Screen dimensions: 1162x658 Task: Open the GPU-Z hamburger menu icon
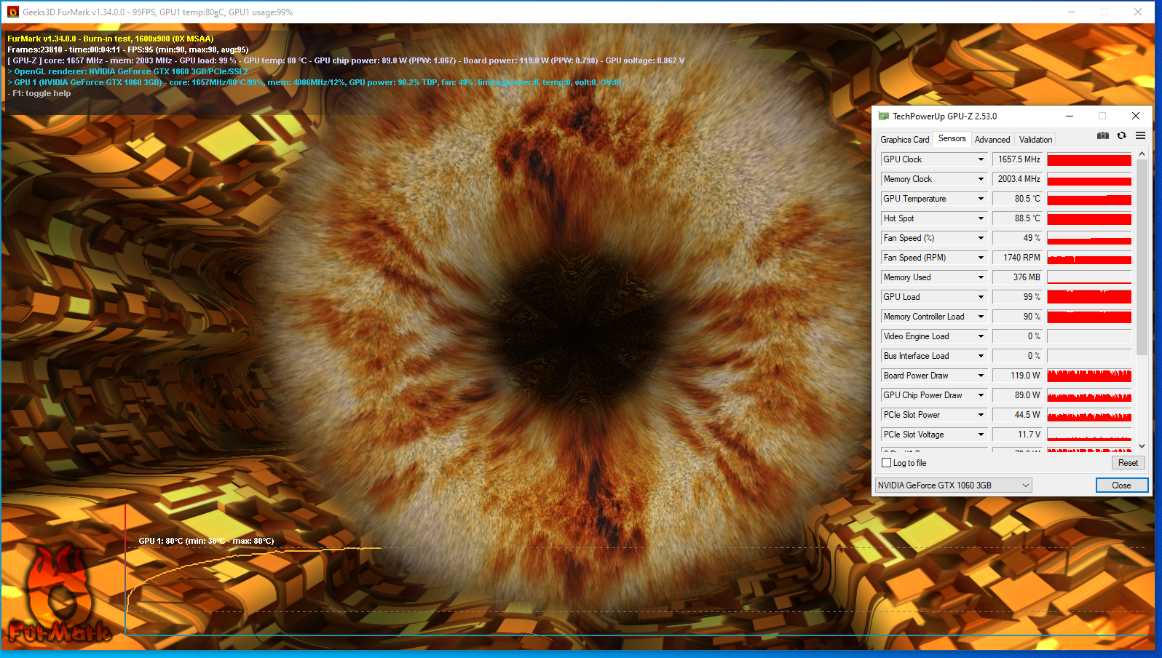point(1140,136)
